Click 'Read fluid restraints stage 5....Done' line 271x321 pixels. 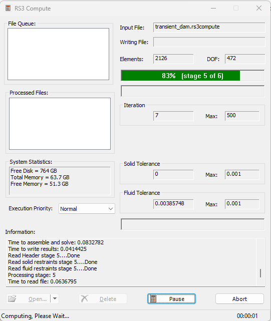click(53, 268)
